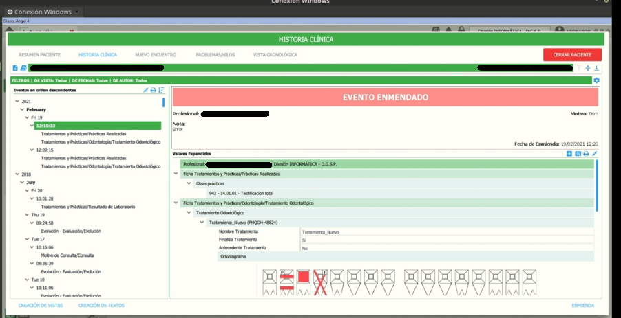Open Creación de Vistas link
621x318 pixels.
click(x=41, y=306)
